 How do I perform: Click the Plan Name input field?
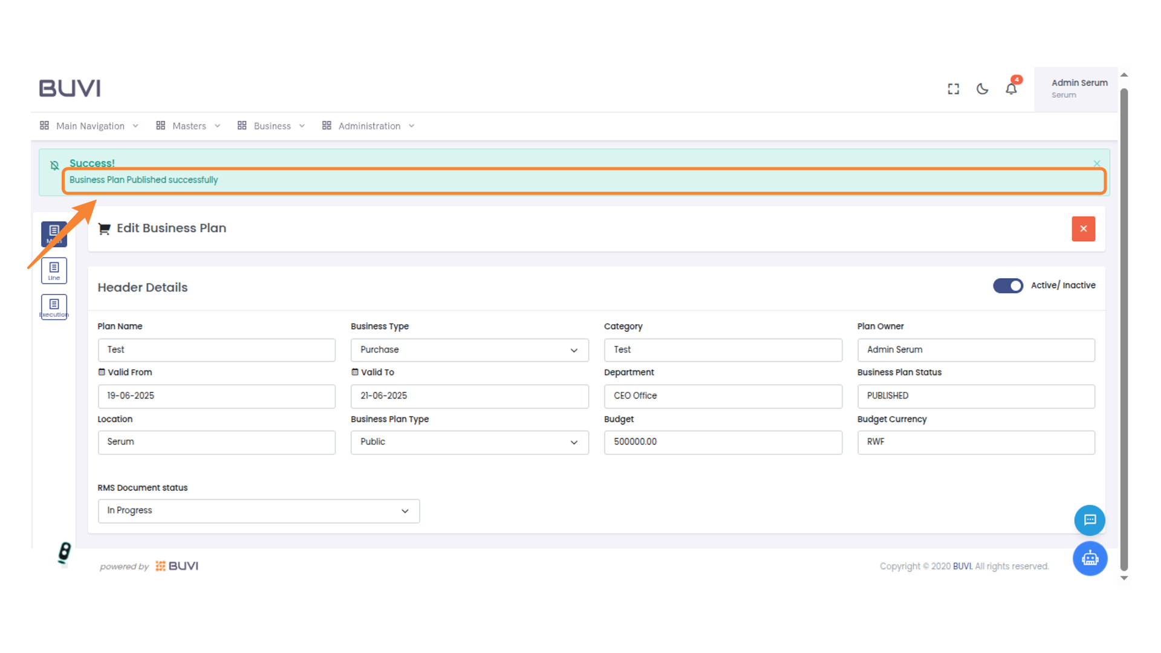(x=216, y=350)
